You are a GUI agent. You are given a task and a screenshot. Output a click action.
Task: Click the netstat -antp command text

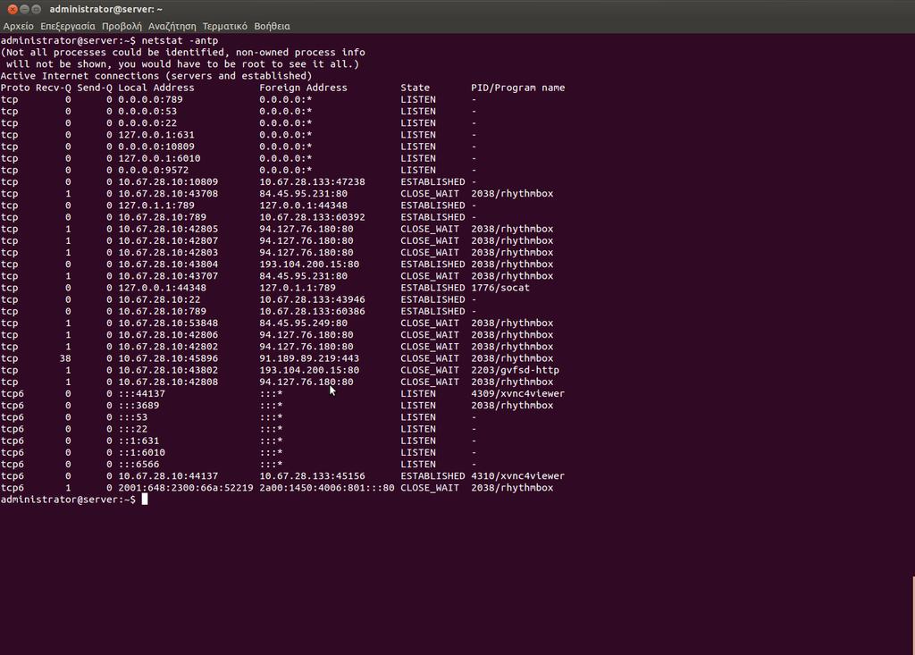180,41
